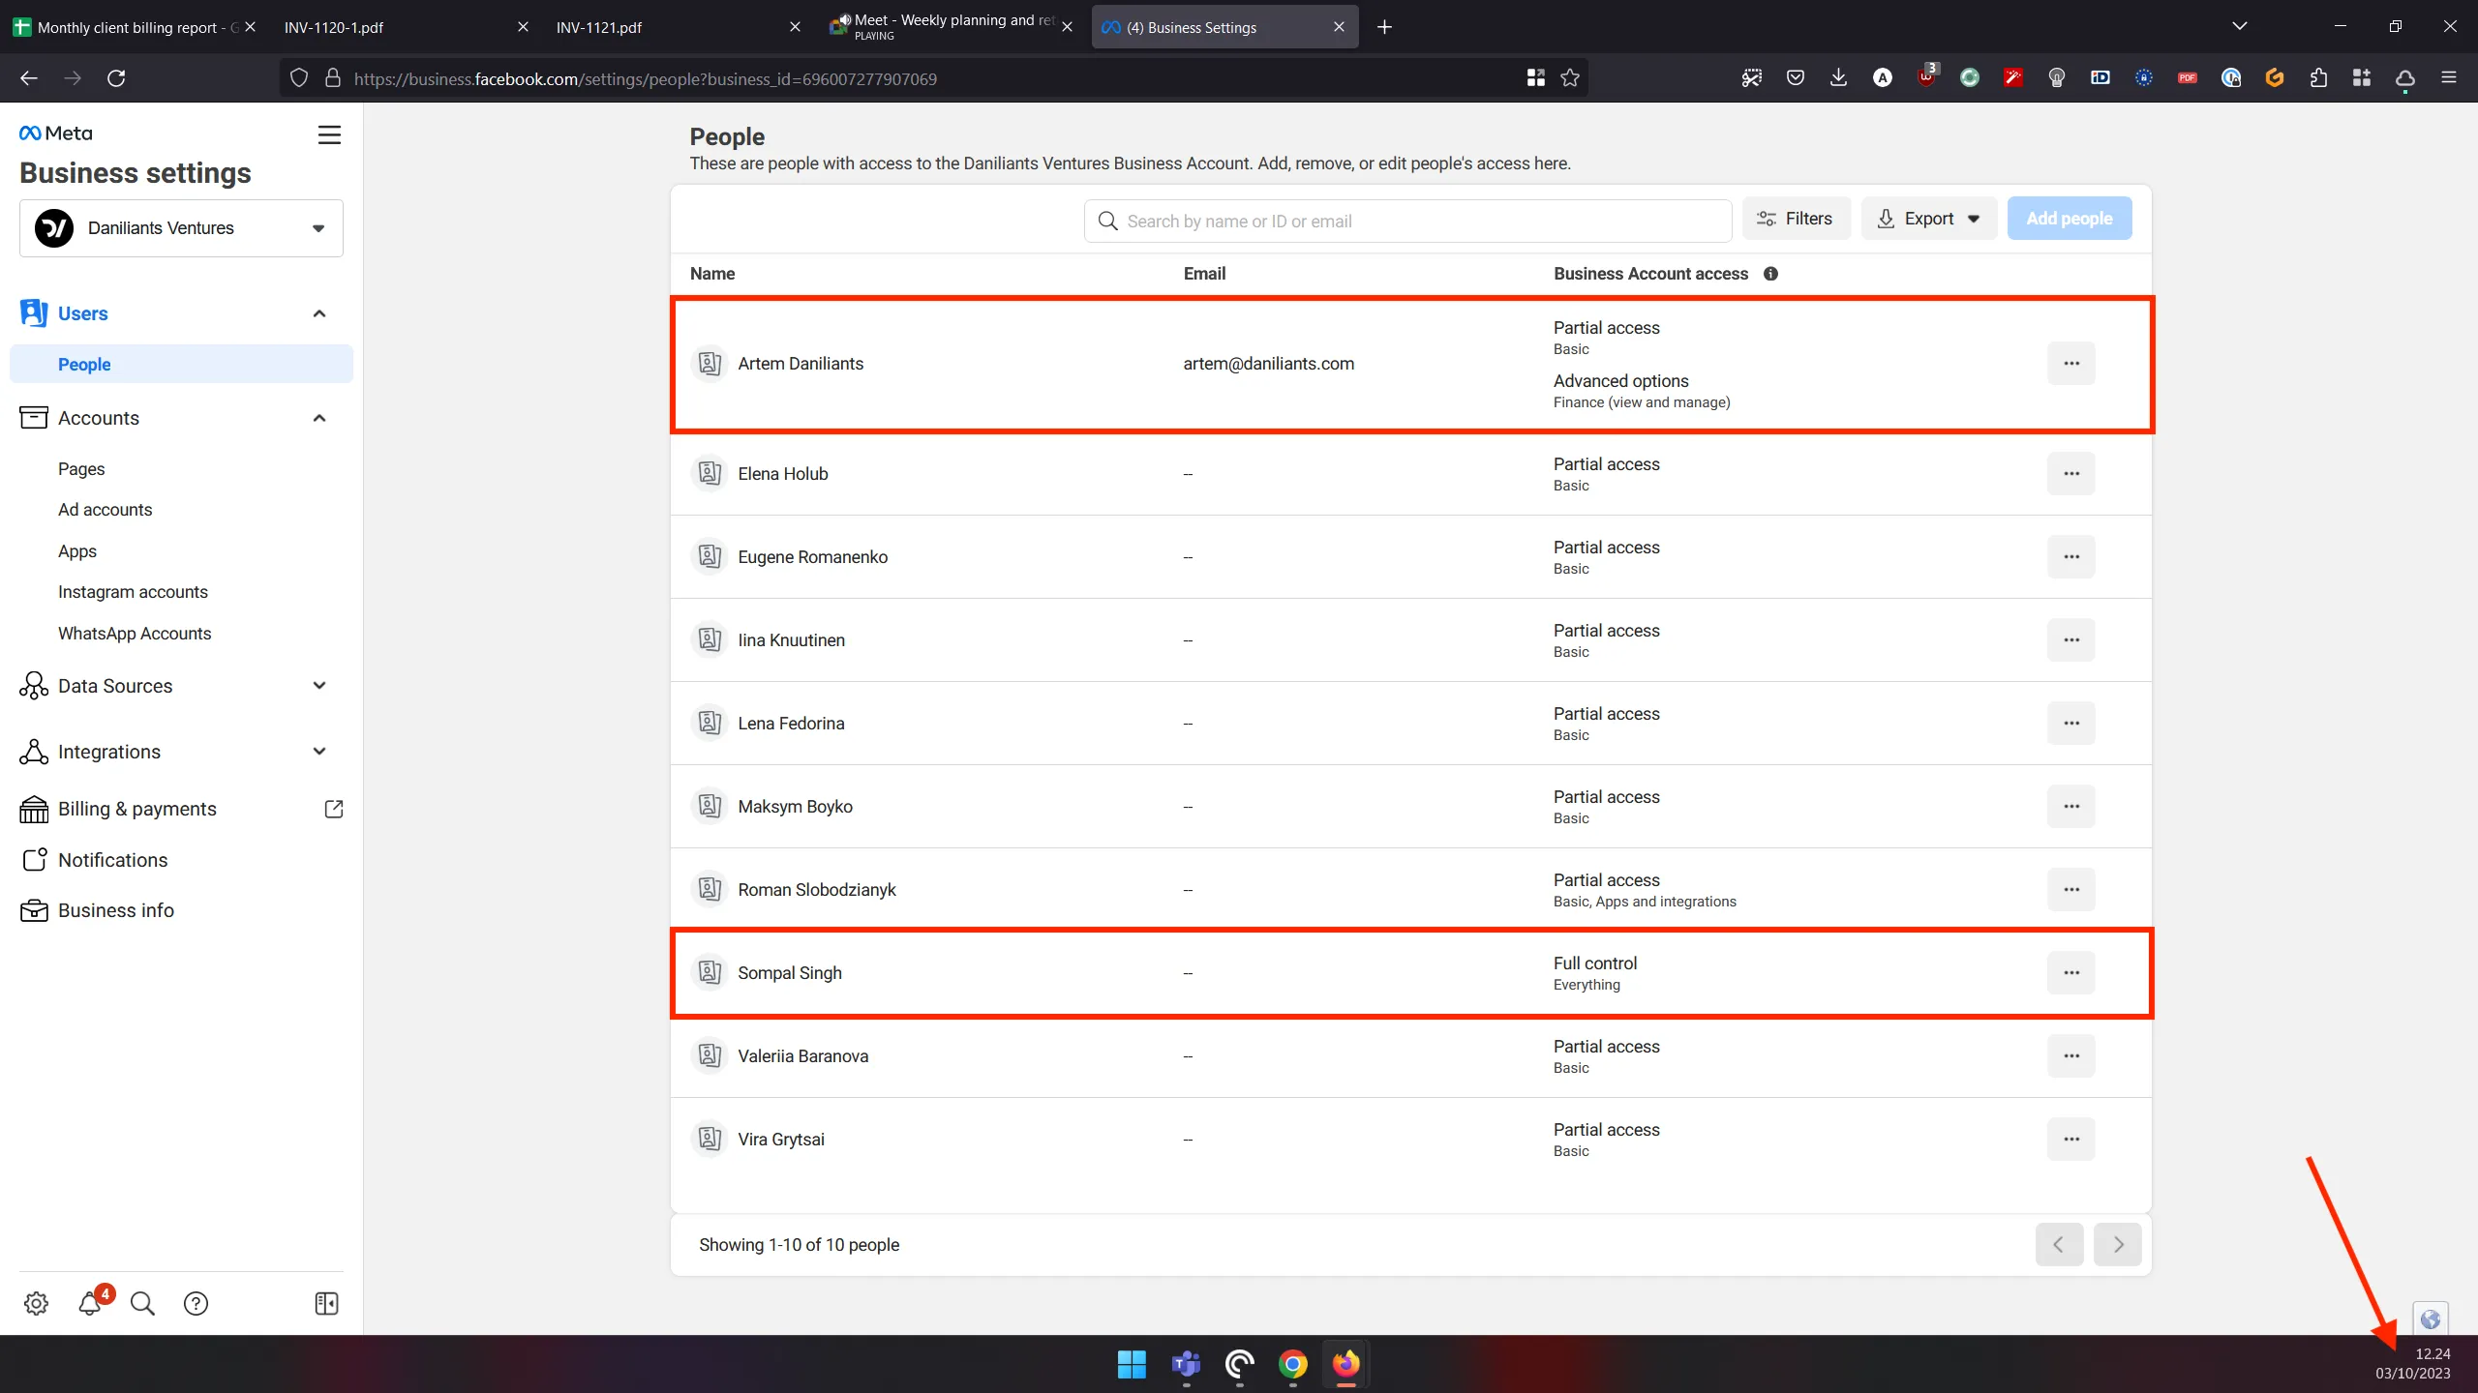Open Microsoft Teams from the taskbar
Image resolution: width=2478 pixels, height=1393 pixels.
(1186, 1364)
